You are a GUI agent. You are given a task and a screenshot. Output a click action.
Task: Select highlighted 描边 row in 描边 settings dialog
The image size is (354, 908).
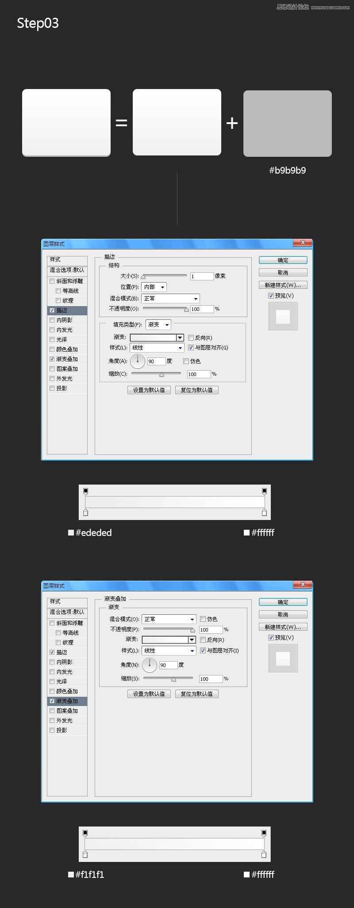pos(67,310)
